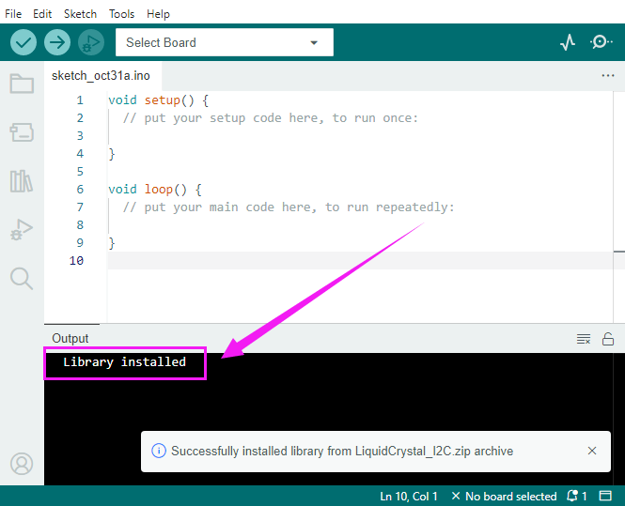Click the notification info icon
The width and height of the screenshot is (625, 506).
[159, 451]
